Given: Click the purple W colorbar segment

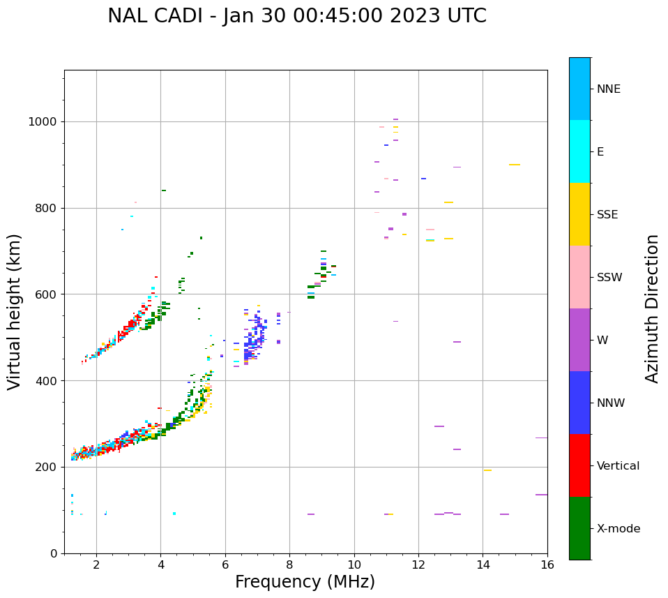Looking at the screenshot, I should tap(579, 340).
